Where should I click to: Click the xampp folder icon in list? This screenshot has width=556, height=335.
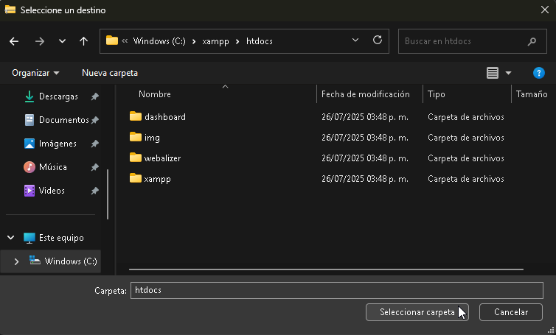(136, 177)
